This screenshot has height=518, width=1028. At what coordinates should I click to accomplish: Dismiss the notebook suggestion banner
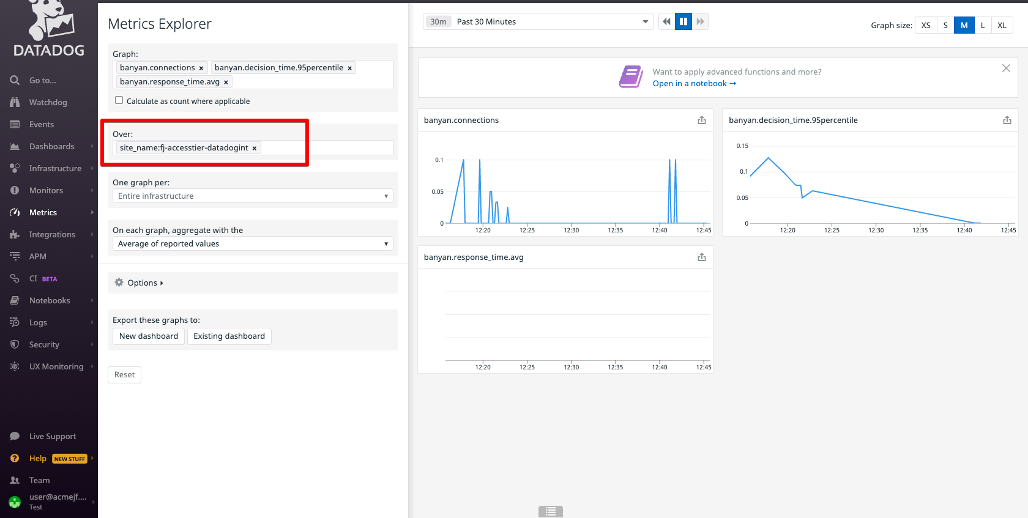coord(1005,68)
